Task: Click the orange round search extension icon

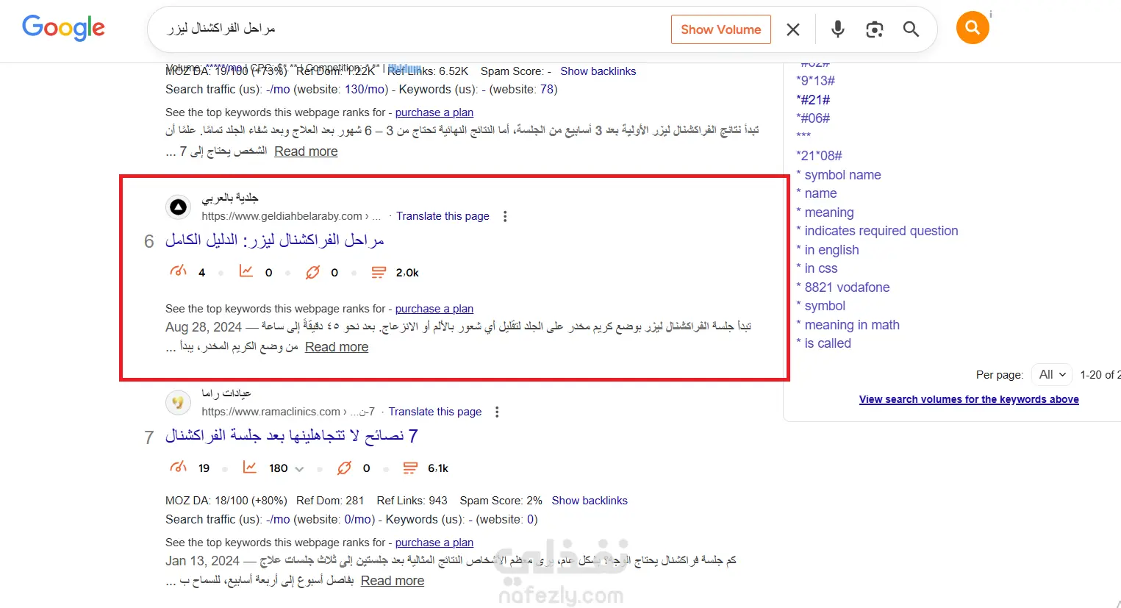Action: (973, 28)
